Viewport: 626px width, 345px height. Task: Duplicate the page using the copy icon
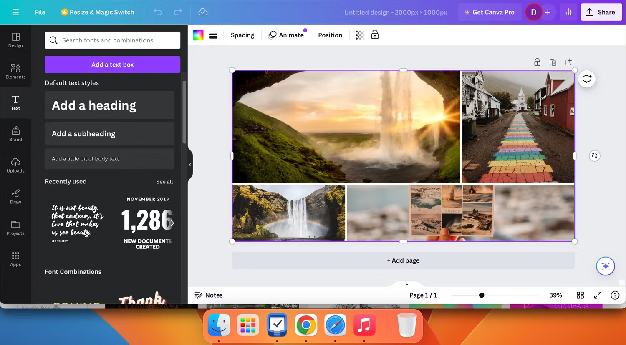click(x=553, y=62)
